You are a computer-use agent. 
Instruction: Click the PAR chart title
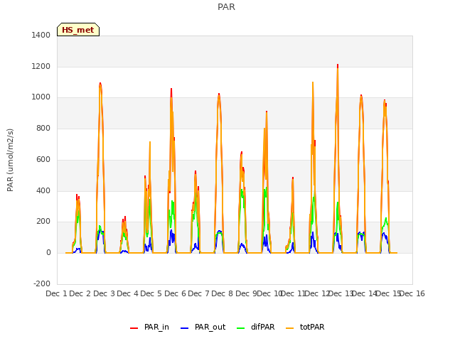point(226,7)
